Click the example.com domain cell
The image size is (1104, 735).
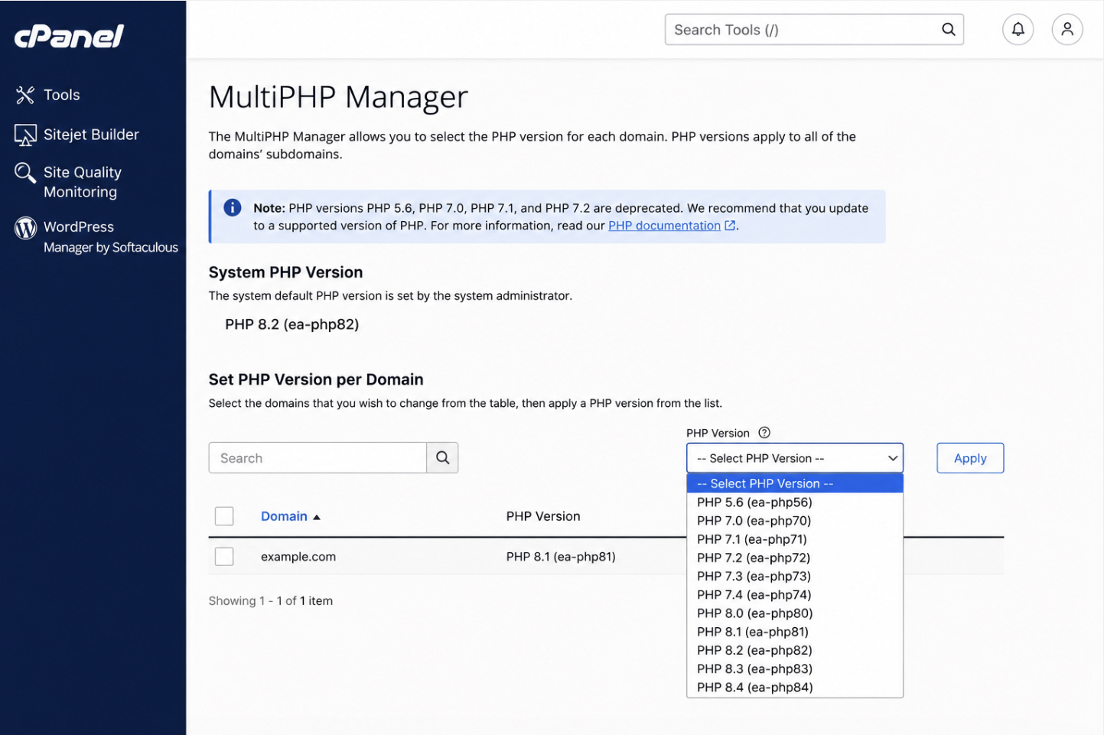point(298,557)
